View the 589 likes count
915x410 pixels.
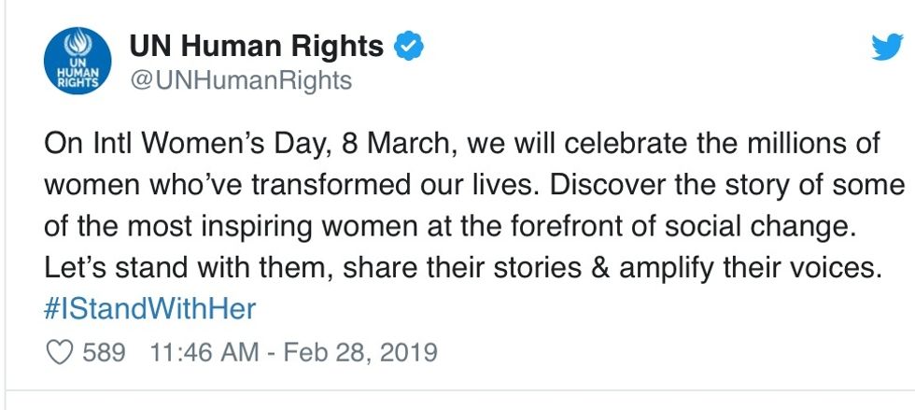104,353
